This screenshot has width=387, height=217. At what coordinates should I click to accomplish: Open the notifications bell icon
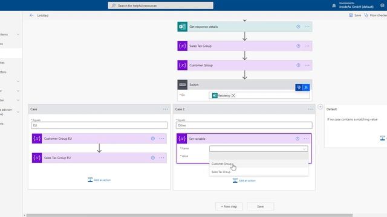click(x=334, y=5)
